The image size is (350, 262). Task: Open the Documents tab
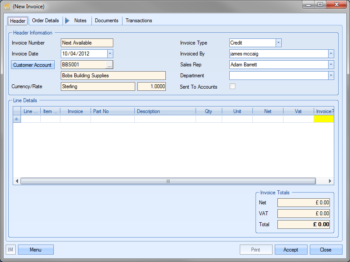click(106, 21)
